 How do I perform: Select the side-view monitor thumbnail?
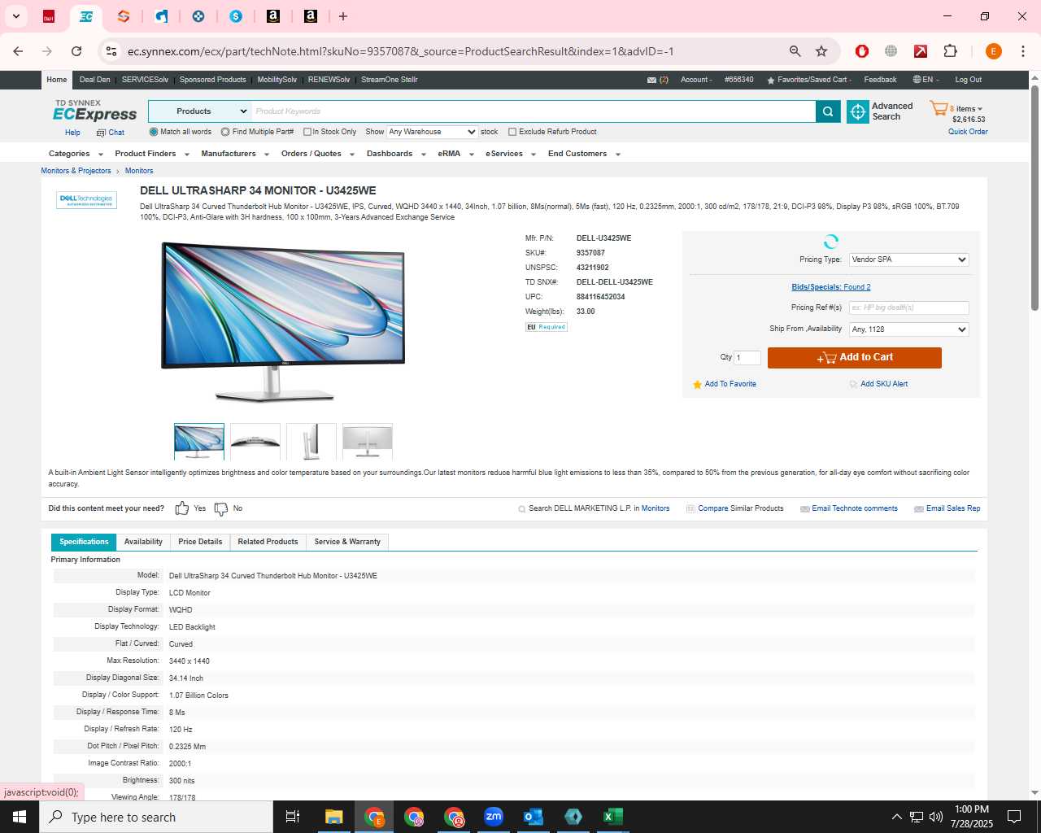[x=311, y=442]
